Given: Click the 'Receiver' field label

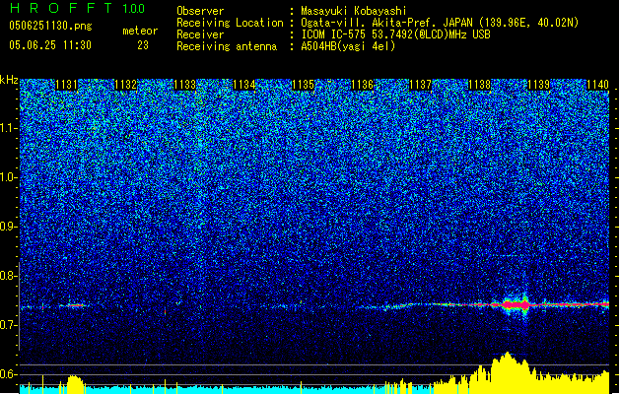Looking at the screenshot, I should pyautogui.click(x=200, y=34).
